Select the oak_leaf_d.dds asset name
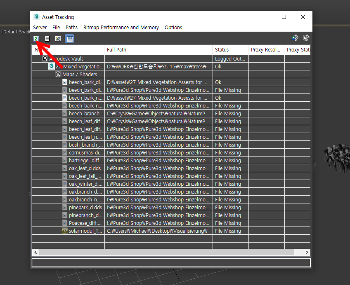Screen dimensions: 350x285 tap(85, 168)
